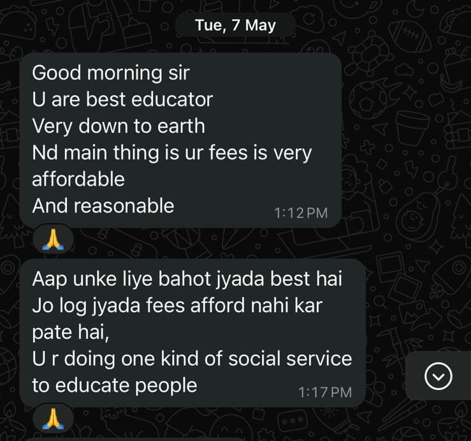The height and width of the screenshot is (441, 471).
Task: Click the word "affordable"
Action: 78,179
